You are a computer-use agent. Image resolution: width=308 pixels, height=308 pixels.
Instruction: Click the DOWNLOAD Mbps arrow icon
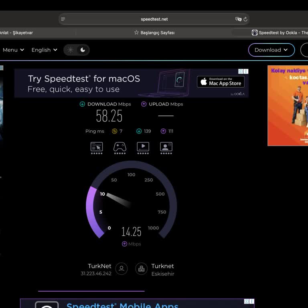82,104
